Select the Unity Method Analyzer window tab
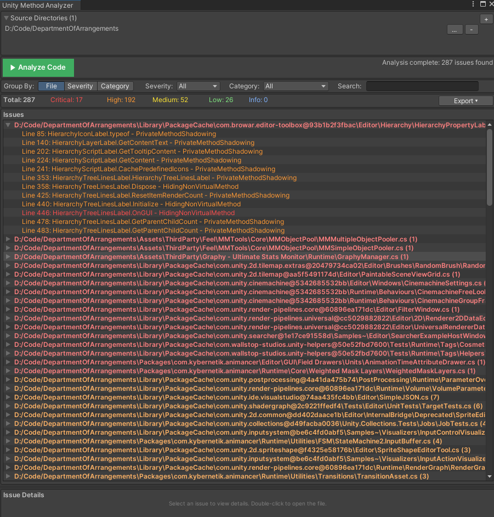Screen dimensions: 494x517 click(38, 5)
